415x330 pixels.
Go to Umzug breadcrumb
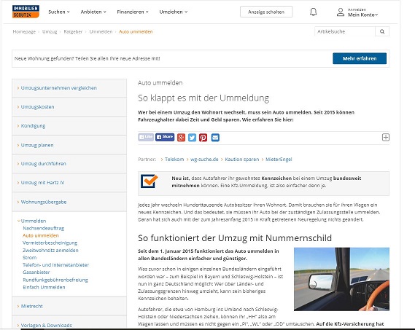tap(50, 32)
